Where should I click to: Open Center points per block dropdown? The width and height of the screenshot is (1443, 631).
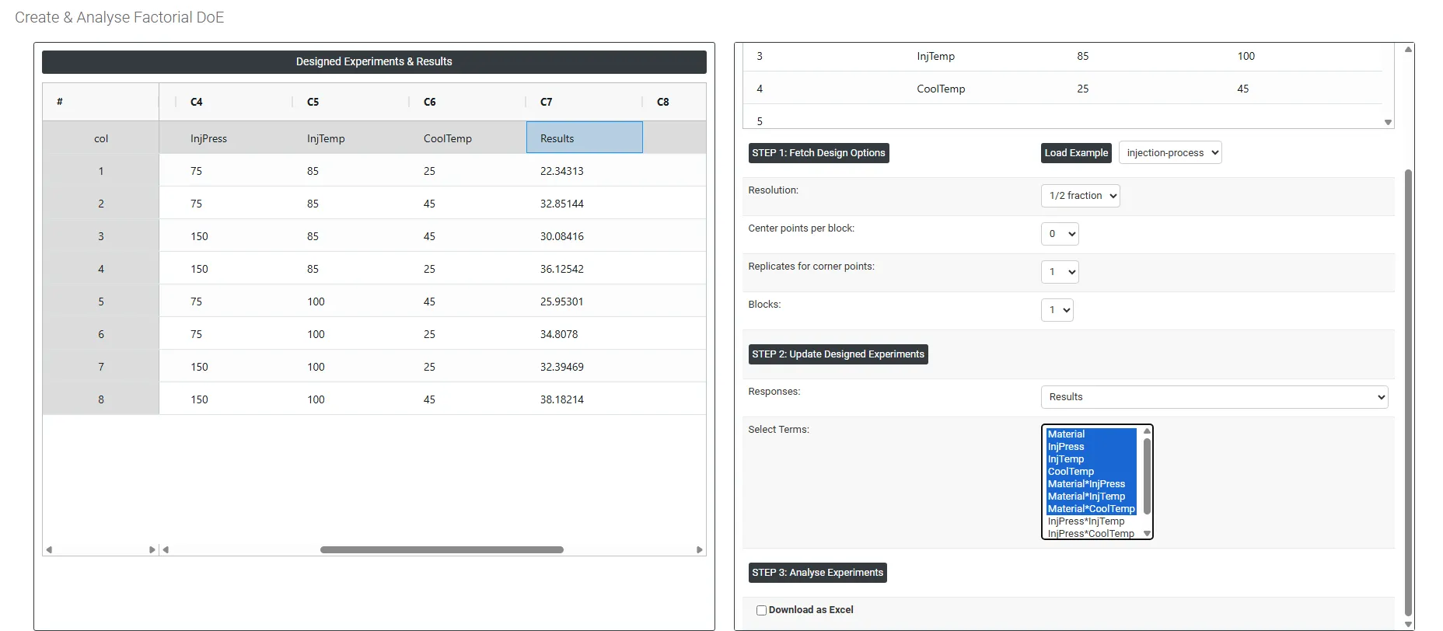point(1060,234)
